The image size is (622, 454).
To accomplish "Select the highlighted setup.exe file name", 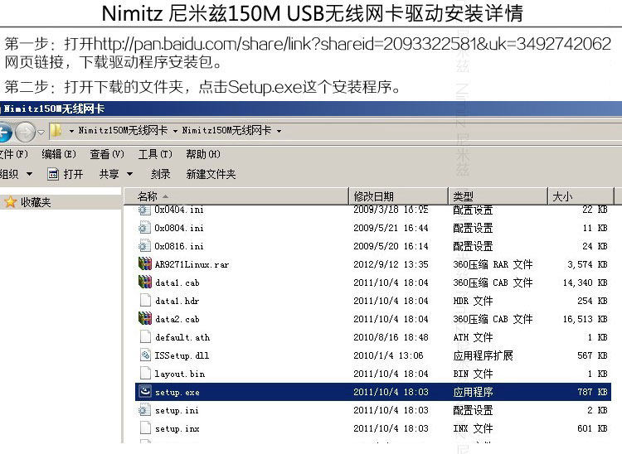I will coord(177,392).
